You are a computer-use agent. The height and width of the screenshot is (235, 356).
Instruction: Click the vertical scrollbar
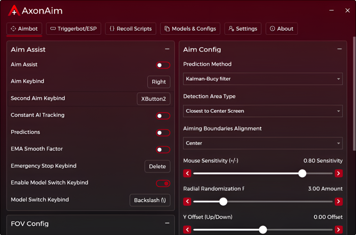(x=354, y=94)
